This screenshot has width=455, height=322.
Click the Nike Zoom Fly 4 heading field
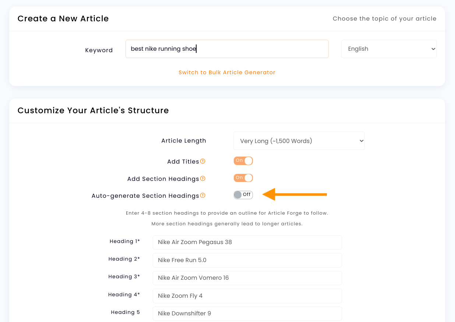(247, 296)
